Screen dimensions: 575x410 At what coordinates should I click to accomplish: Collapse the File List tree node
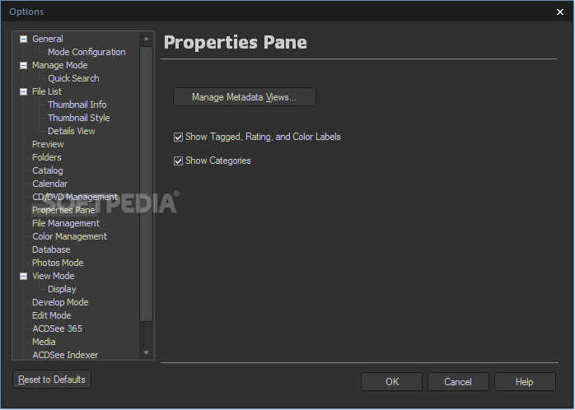tap(23, 91)
